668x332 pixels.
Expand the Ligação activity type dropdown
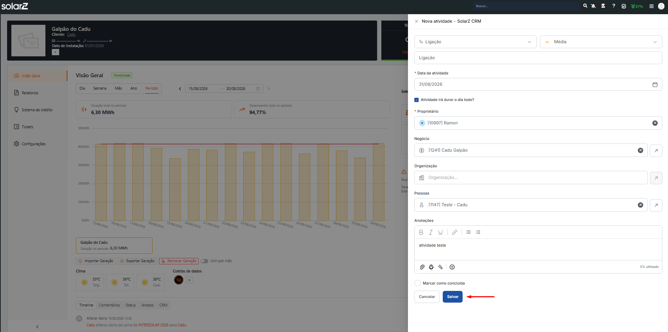click(x=475, y=42)
